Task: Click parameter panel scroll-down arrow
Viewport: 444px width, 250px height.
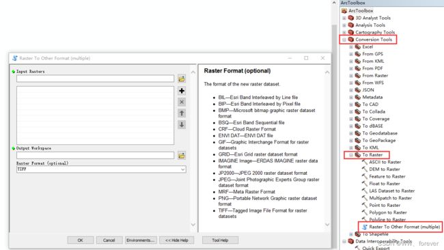Action: (x=193, y=225)
